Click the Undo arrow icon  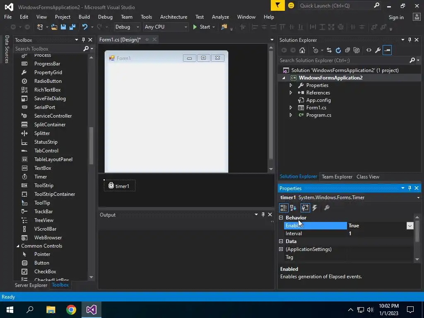(x=85, y=27)
